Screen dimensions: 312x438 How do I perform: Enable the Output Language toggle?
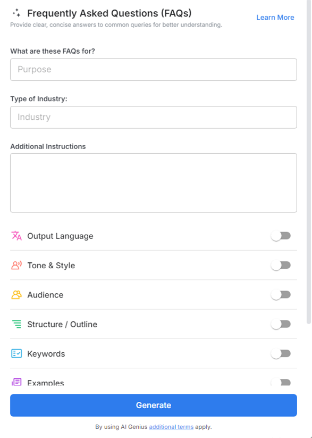click(x=281, y=235)
